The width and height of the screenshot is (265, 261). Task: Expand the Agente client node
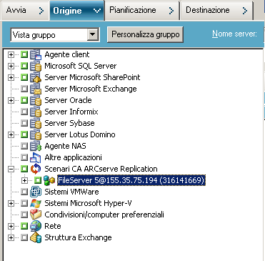coord(11,54)
